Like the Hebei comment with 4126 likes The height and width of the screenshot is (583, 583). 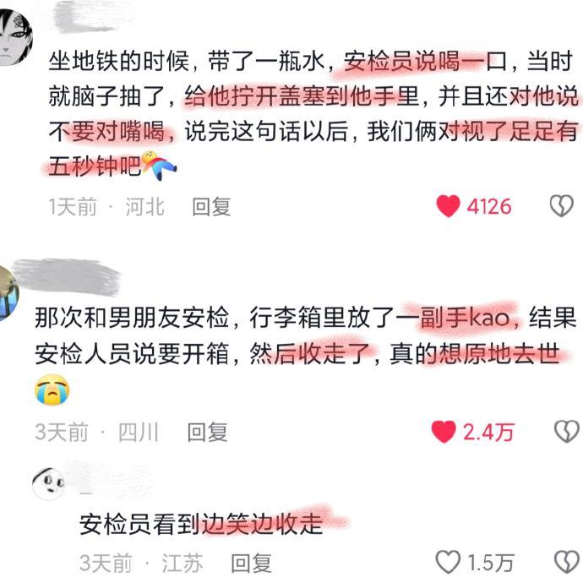point(448,206)
